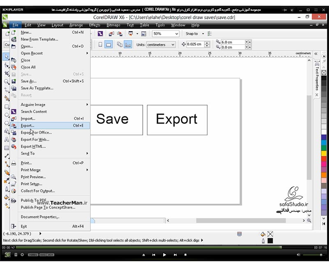Select the Pick tool in toolbox
Screen dimensions: 329x267
point(7,57)
